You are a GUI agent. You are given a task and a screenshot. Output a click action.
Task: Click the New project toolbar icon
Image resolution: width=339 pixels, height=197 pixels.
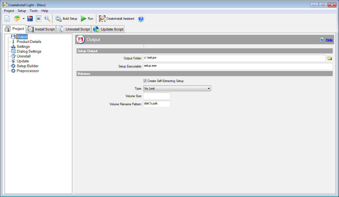7,19
